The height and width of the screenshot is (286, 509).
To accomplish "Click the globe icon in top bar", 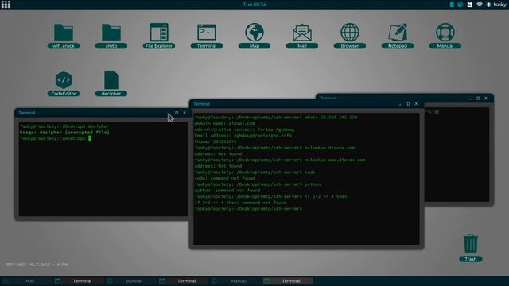I will pos(460,5).
